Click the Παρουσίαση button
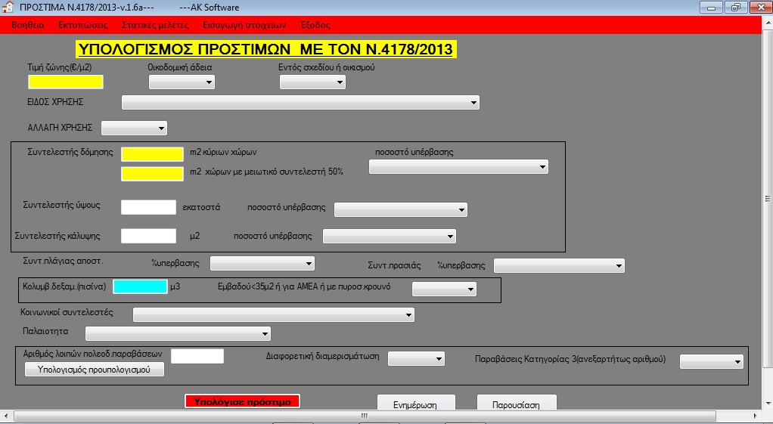This screenshot has height=424, width=773. point(517,404)
